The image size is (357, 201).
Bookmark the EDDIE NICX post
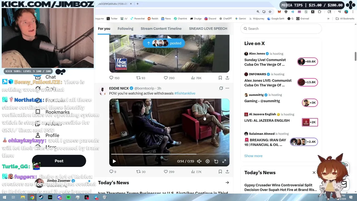point(220,172)
